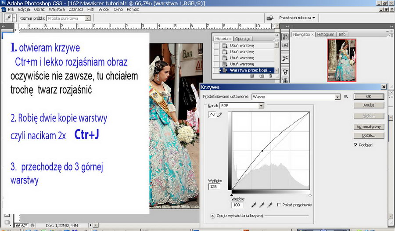395x231 pixels.
Task: Click the trash icon in Historia panel
Action: click(270, 76)
